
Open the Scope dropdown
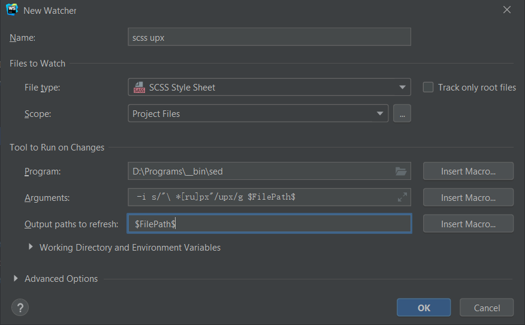(x=379, y=113)
